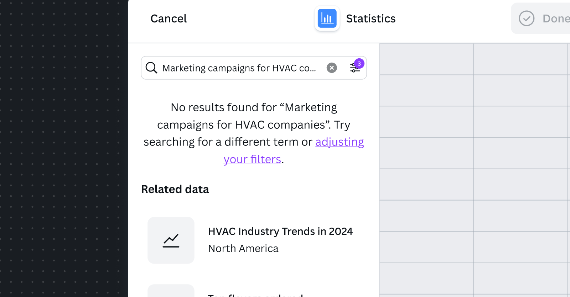Click the blue Statistics bar chart icon
This screenshot has width=570, height=297.
point(327,18)
